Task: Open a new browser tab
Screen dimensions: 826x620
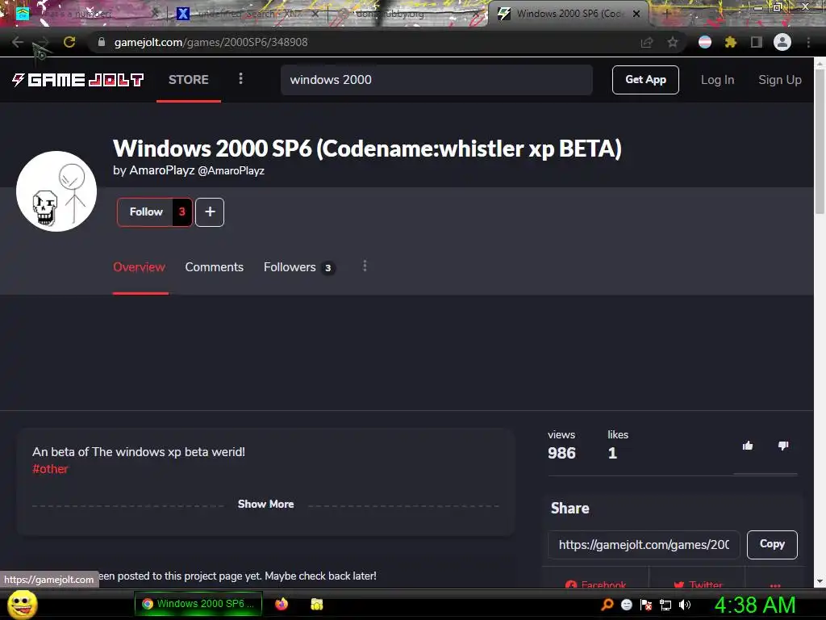Action: [666, 14]
